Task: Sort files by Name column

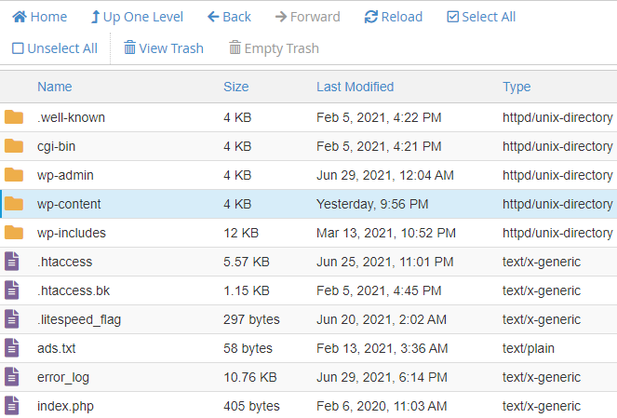Action: tap(54, 87)
